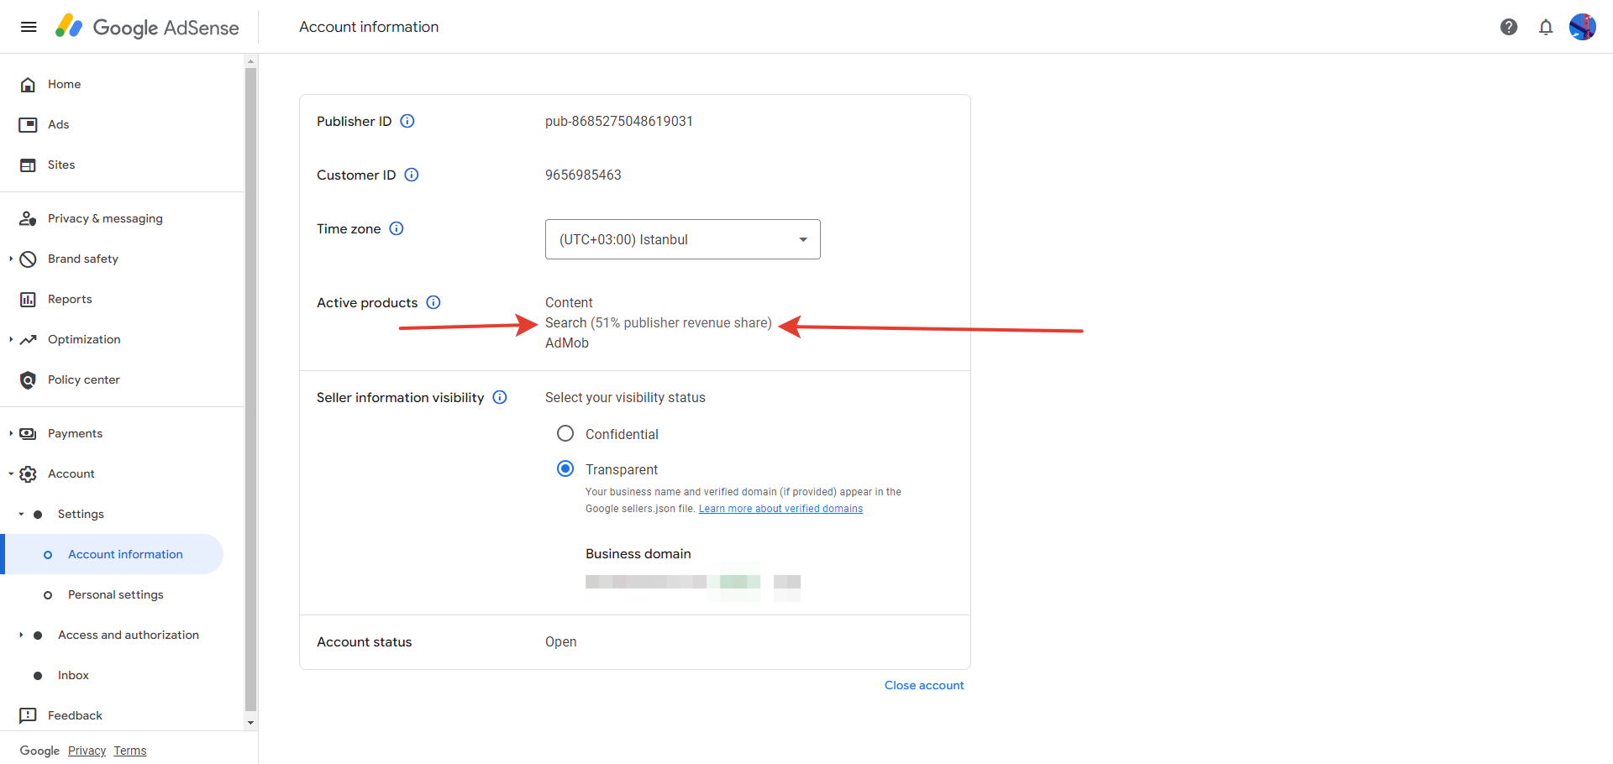Click the Home house icon

28,84
